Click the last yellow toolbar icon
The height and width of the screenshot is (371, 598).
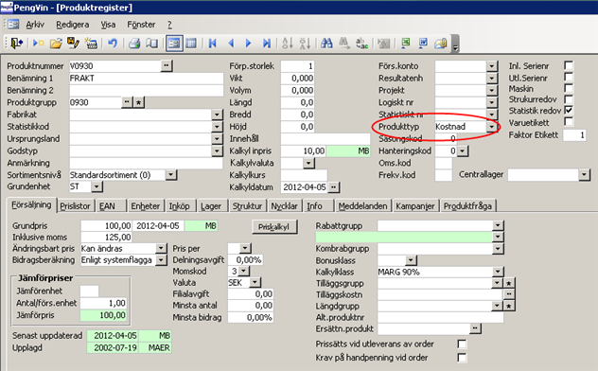pyautogui.click(x=441, y=44)
